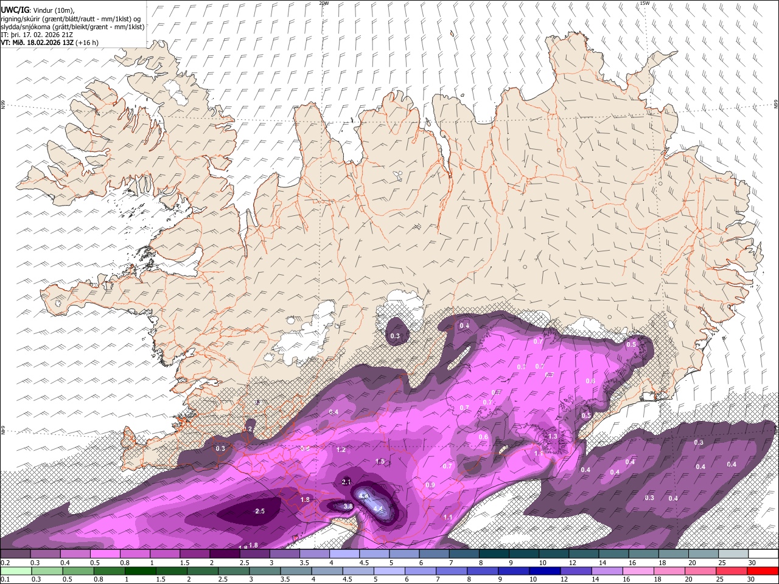Click the 'slydda/snjókoma' legend description line
The image size is (779, 584).
pyautogui.click(x=72, y=27)
